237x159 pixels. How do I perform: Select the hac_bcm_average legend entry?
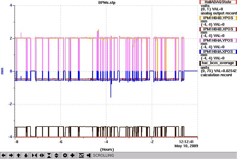[218, 63]
